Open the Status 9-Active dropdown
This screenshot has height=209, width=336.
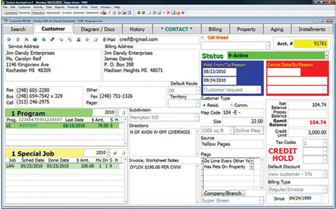[326, 56]
